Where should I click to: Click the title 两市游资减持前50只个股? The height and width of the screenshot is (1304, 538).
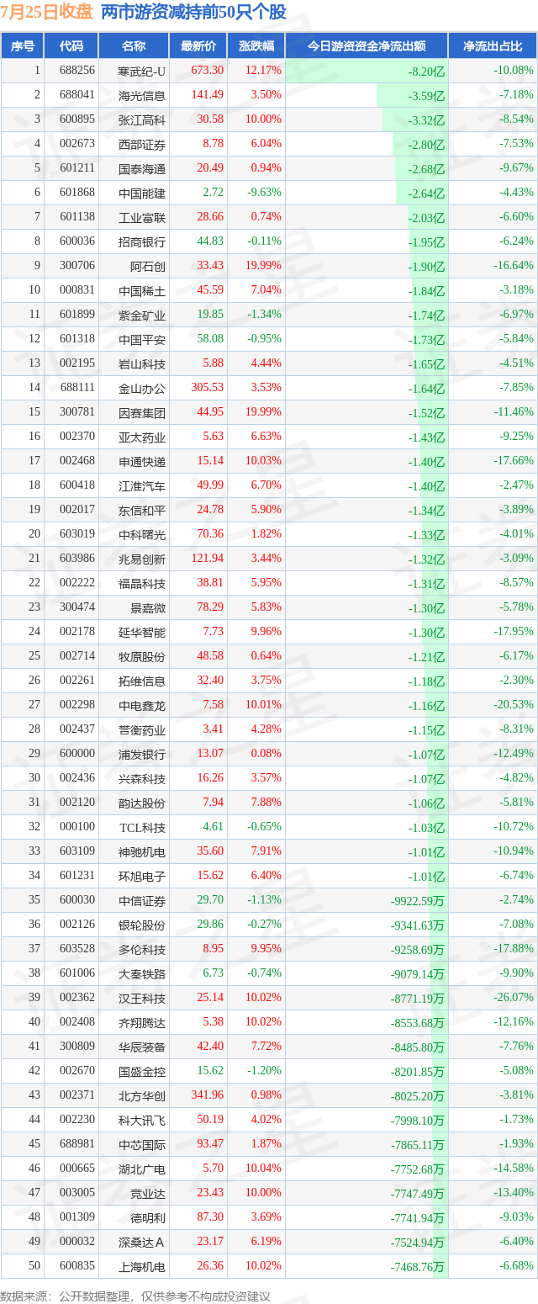point(193,12)
